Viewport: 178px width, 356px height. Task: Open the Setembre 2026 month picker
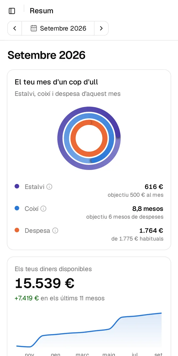pyautogui.click(x=58, y=28)
